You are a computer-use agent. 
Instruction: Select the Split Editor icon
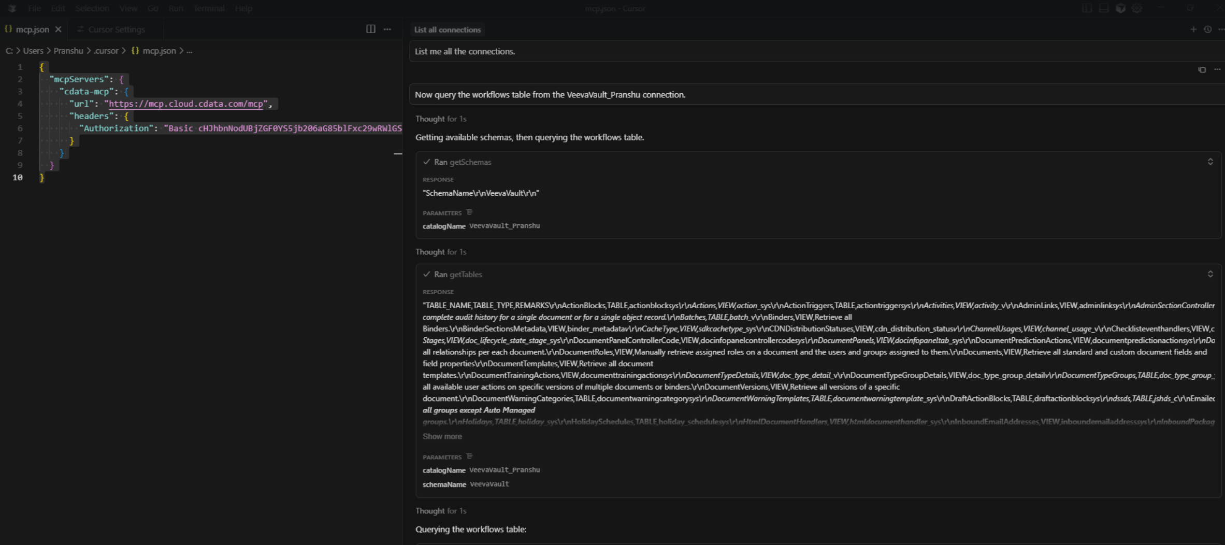tap(370, 29)
